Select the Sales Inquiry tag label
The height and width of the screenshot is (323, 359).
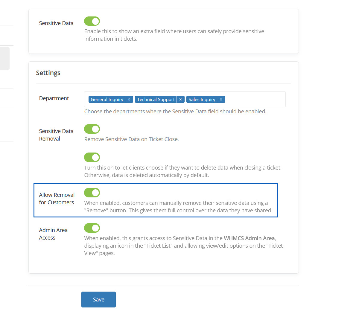(x=202, y=100)
